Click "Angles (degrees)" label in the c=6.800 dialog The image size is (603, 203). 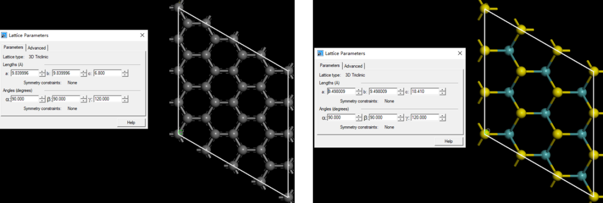(x=17, y=91)
